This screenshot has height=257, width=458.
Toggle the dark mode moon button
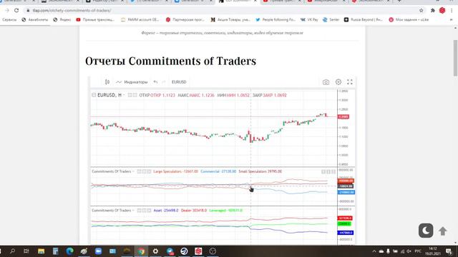[x=426, y=231]
